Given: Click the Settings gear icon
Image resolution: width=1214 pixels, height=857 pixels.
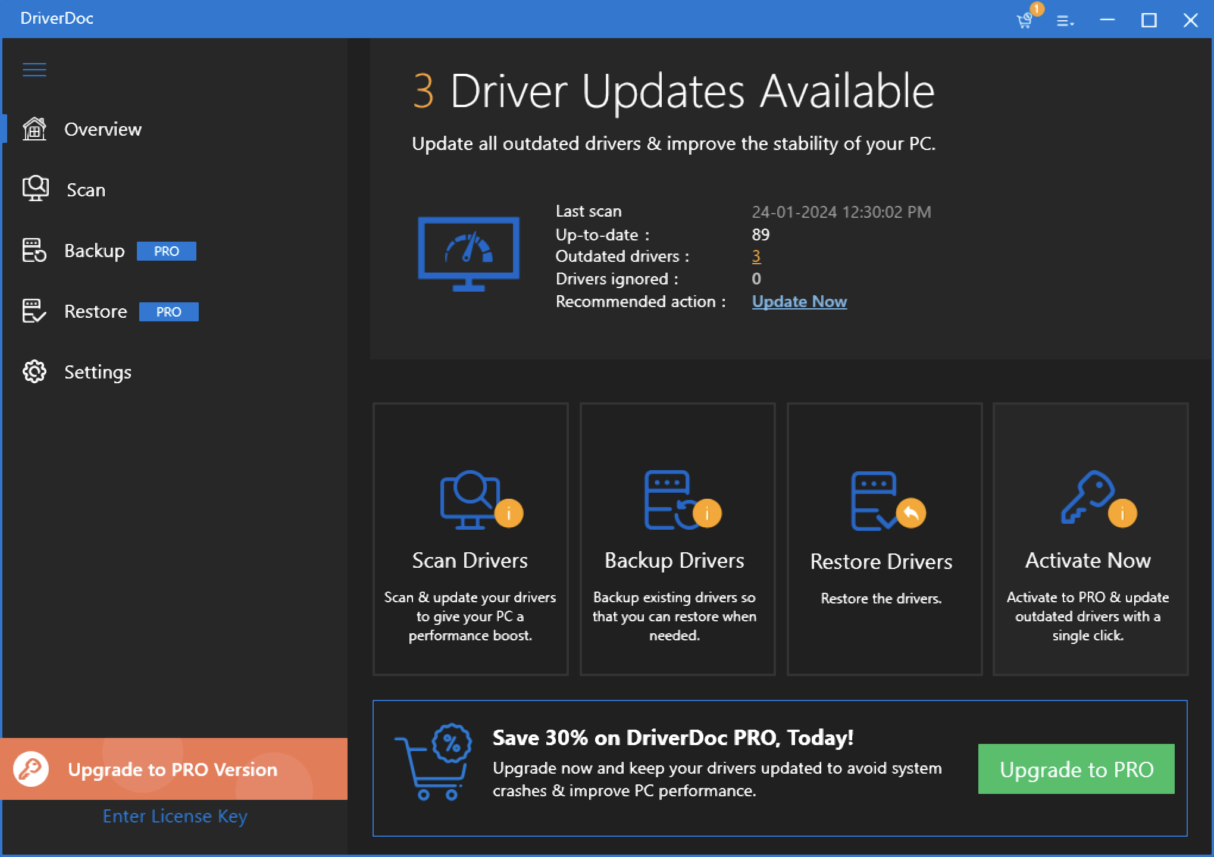Looking at the screenshot, I should (35, 371).
